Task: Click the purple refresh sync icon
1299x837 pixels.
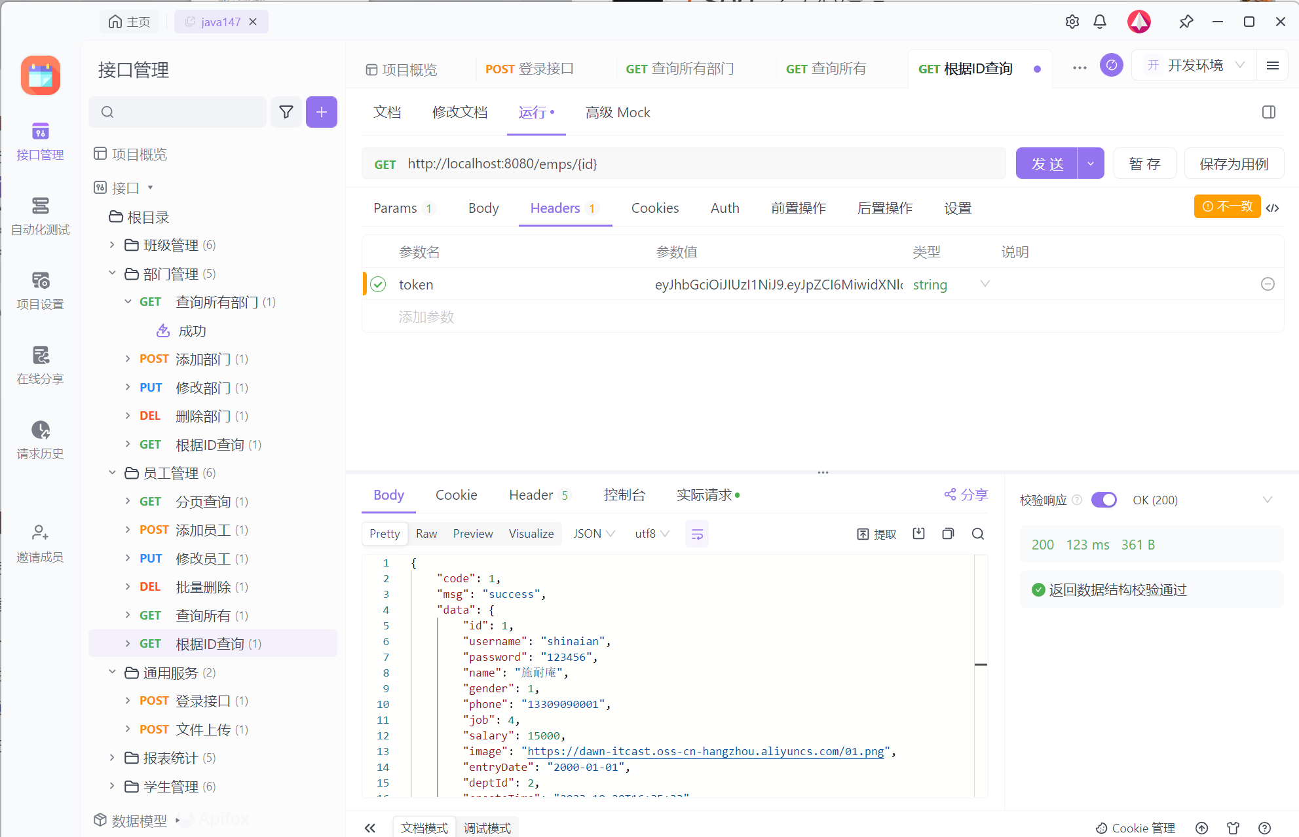Action: (x=1112, y=65)
